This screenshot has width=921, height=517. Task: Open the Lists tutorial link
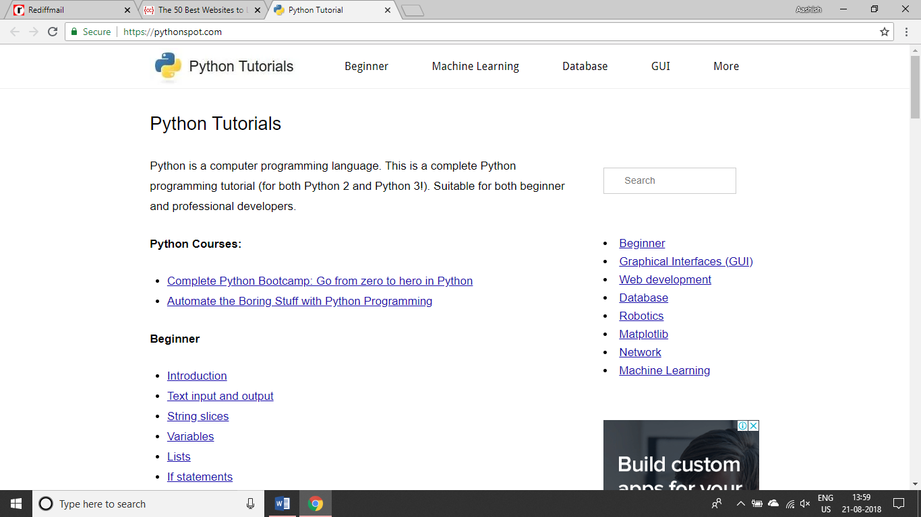179,456
